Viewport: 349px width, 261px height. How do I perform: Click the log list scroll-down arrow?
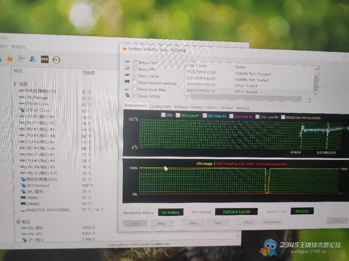coord(315,94)
